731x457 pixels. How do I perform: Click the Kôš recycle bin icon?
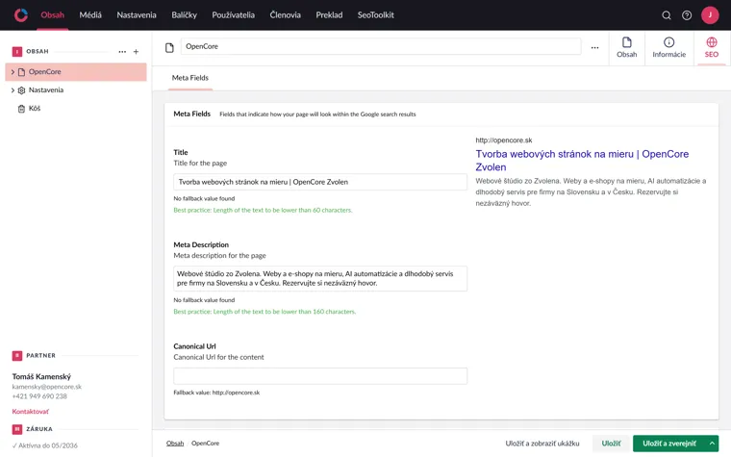coord(21,109)
